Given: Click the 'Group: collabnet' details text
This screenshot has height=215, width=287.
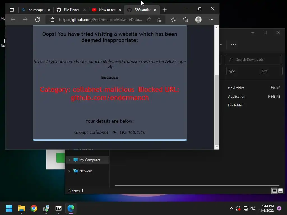Looking at the screenshot, I should [x=91, y=132].
